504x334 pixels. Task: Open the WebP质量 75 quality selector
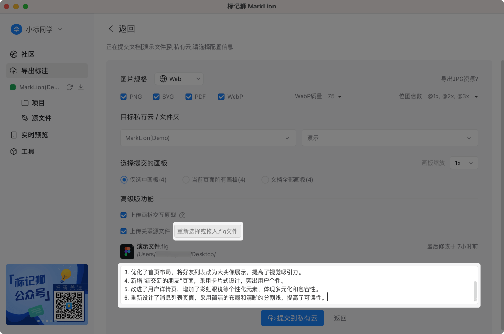(334, 96)
